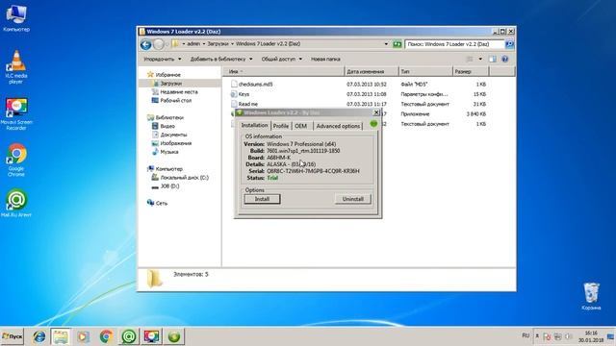The width and height of the screenshot is (616, 346).
Task: Select Библиотеки in the navigation pane
Action: pyautogui.click(x=166, y=117)
